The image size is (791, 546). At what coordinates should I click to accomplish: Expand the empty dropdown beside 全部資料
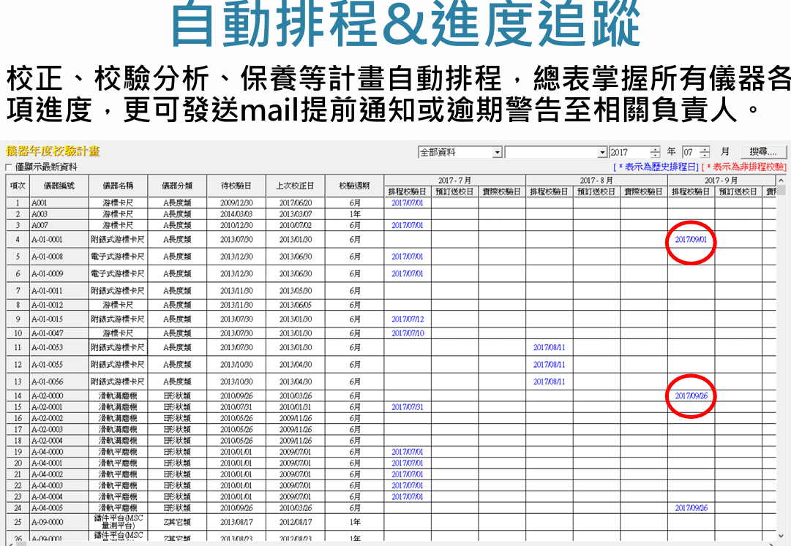pyautogui.click(x=602, y=152)
